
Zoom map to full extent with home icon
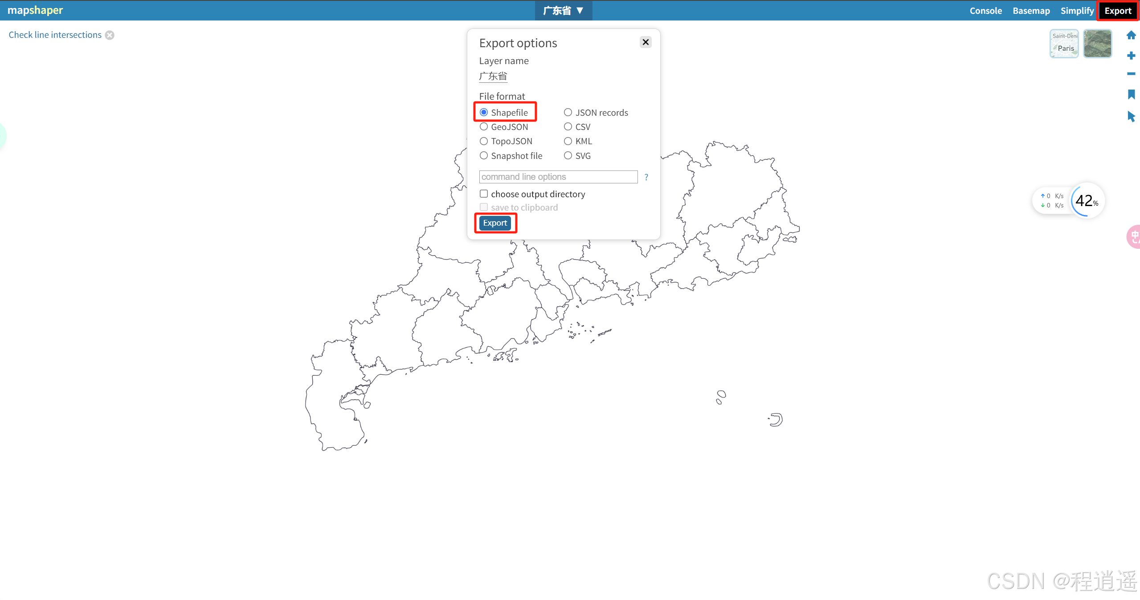coord(1131,35)
